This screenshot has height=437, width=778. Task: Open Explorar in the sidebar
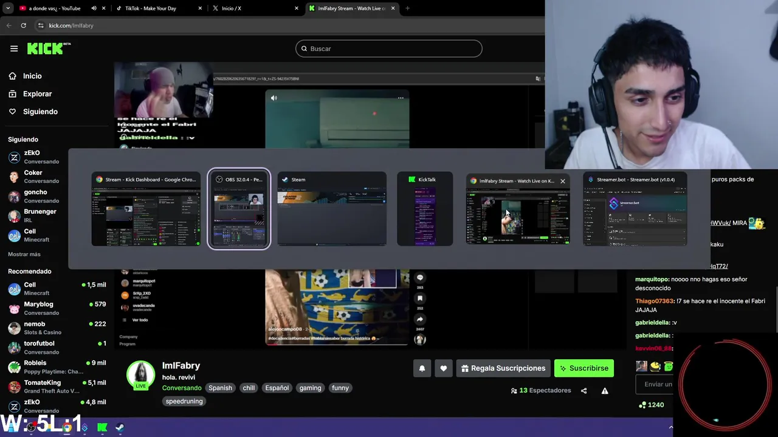coord(37,94)
